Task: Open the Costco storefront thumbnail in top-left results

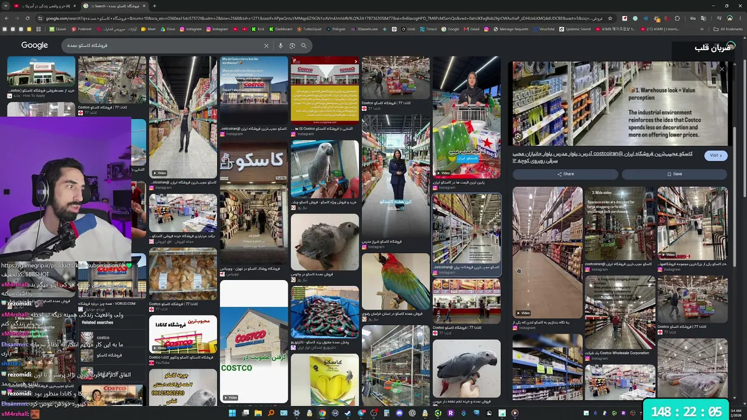Action: point(41,71)
